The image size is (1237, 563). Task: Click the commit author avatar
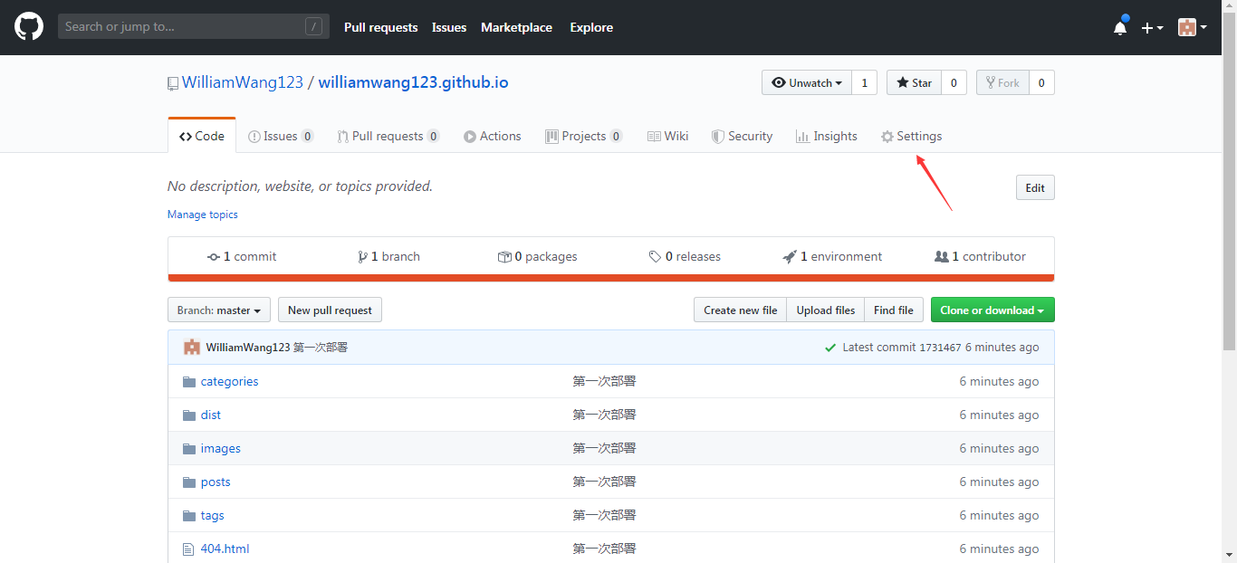point(191,348)
